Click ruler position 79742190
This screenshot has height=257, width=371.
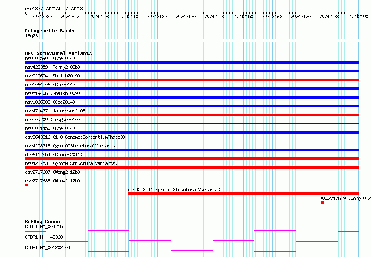358,17
